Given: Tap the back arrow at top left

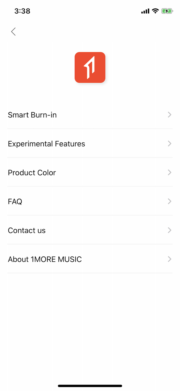Looking at the screenshot, I should [x=13, y=32].
